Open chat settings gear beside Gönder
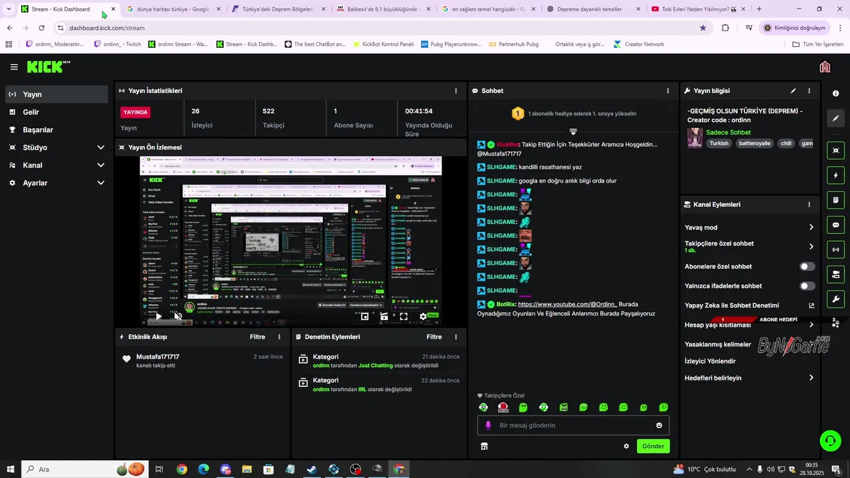The height and width of the screenshot is (478, 850). pyautogui.click(x=626, y=446)
